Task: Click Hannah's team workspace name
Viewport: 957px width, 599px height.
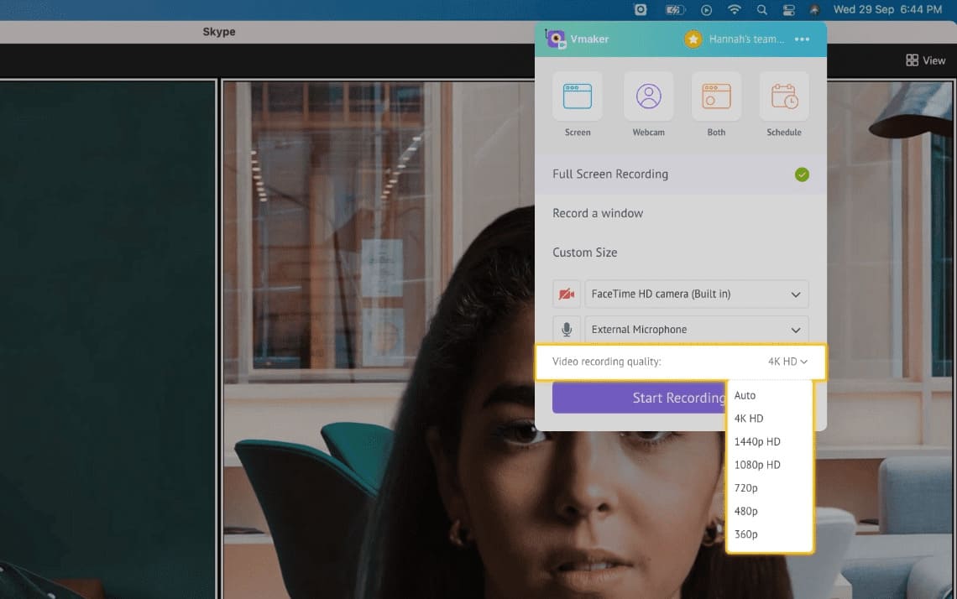Action: pyautogui.click(x=746, y=39)
